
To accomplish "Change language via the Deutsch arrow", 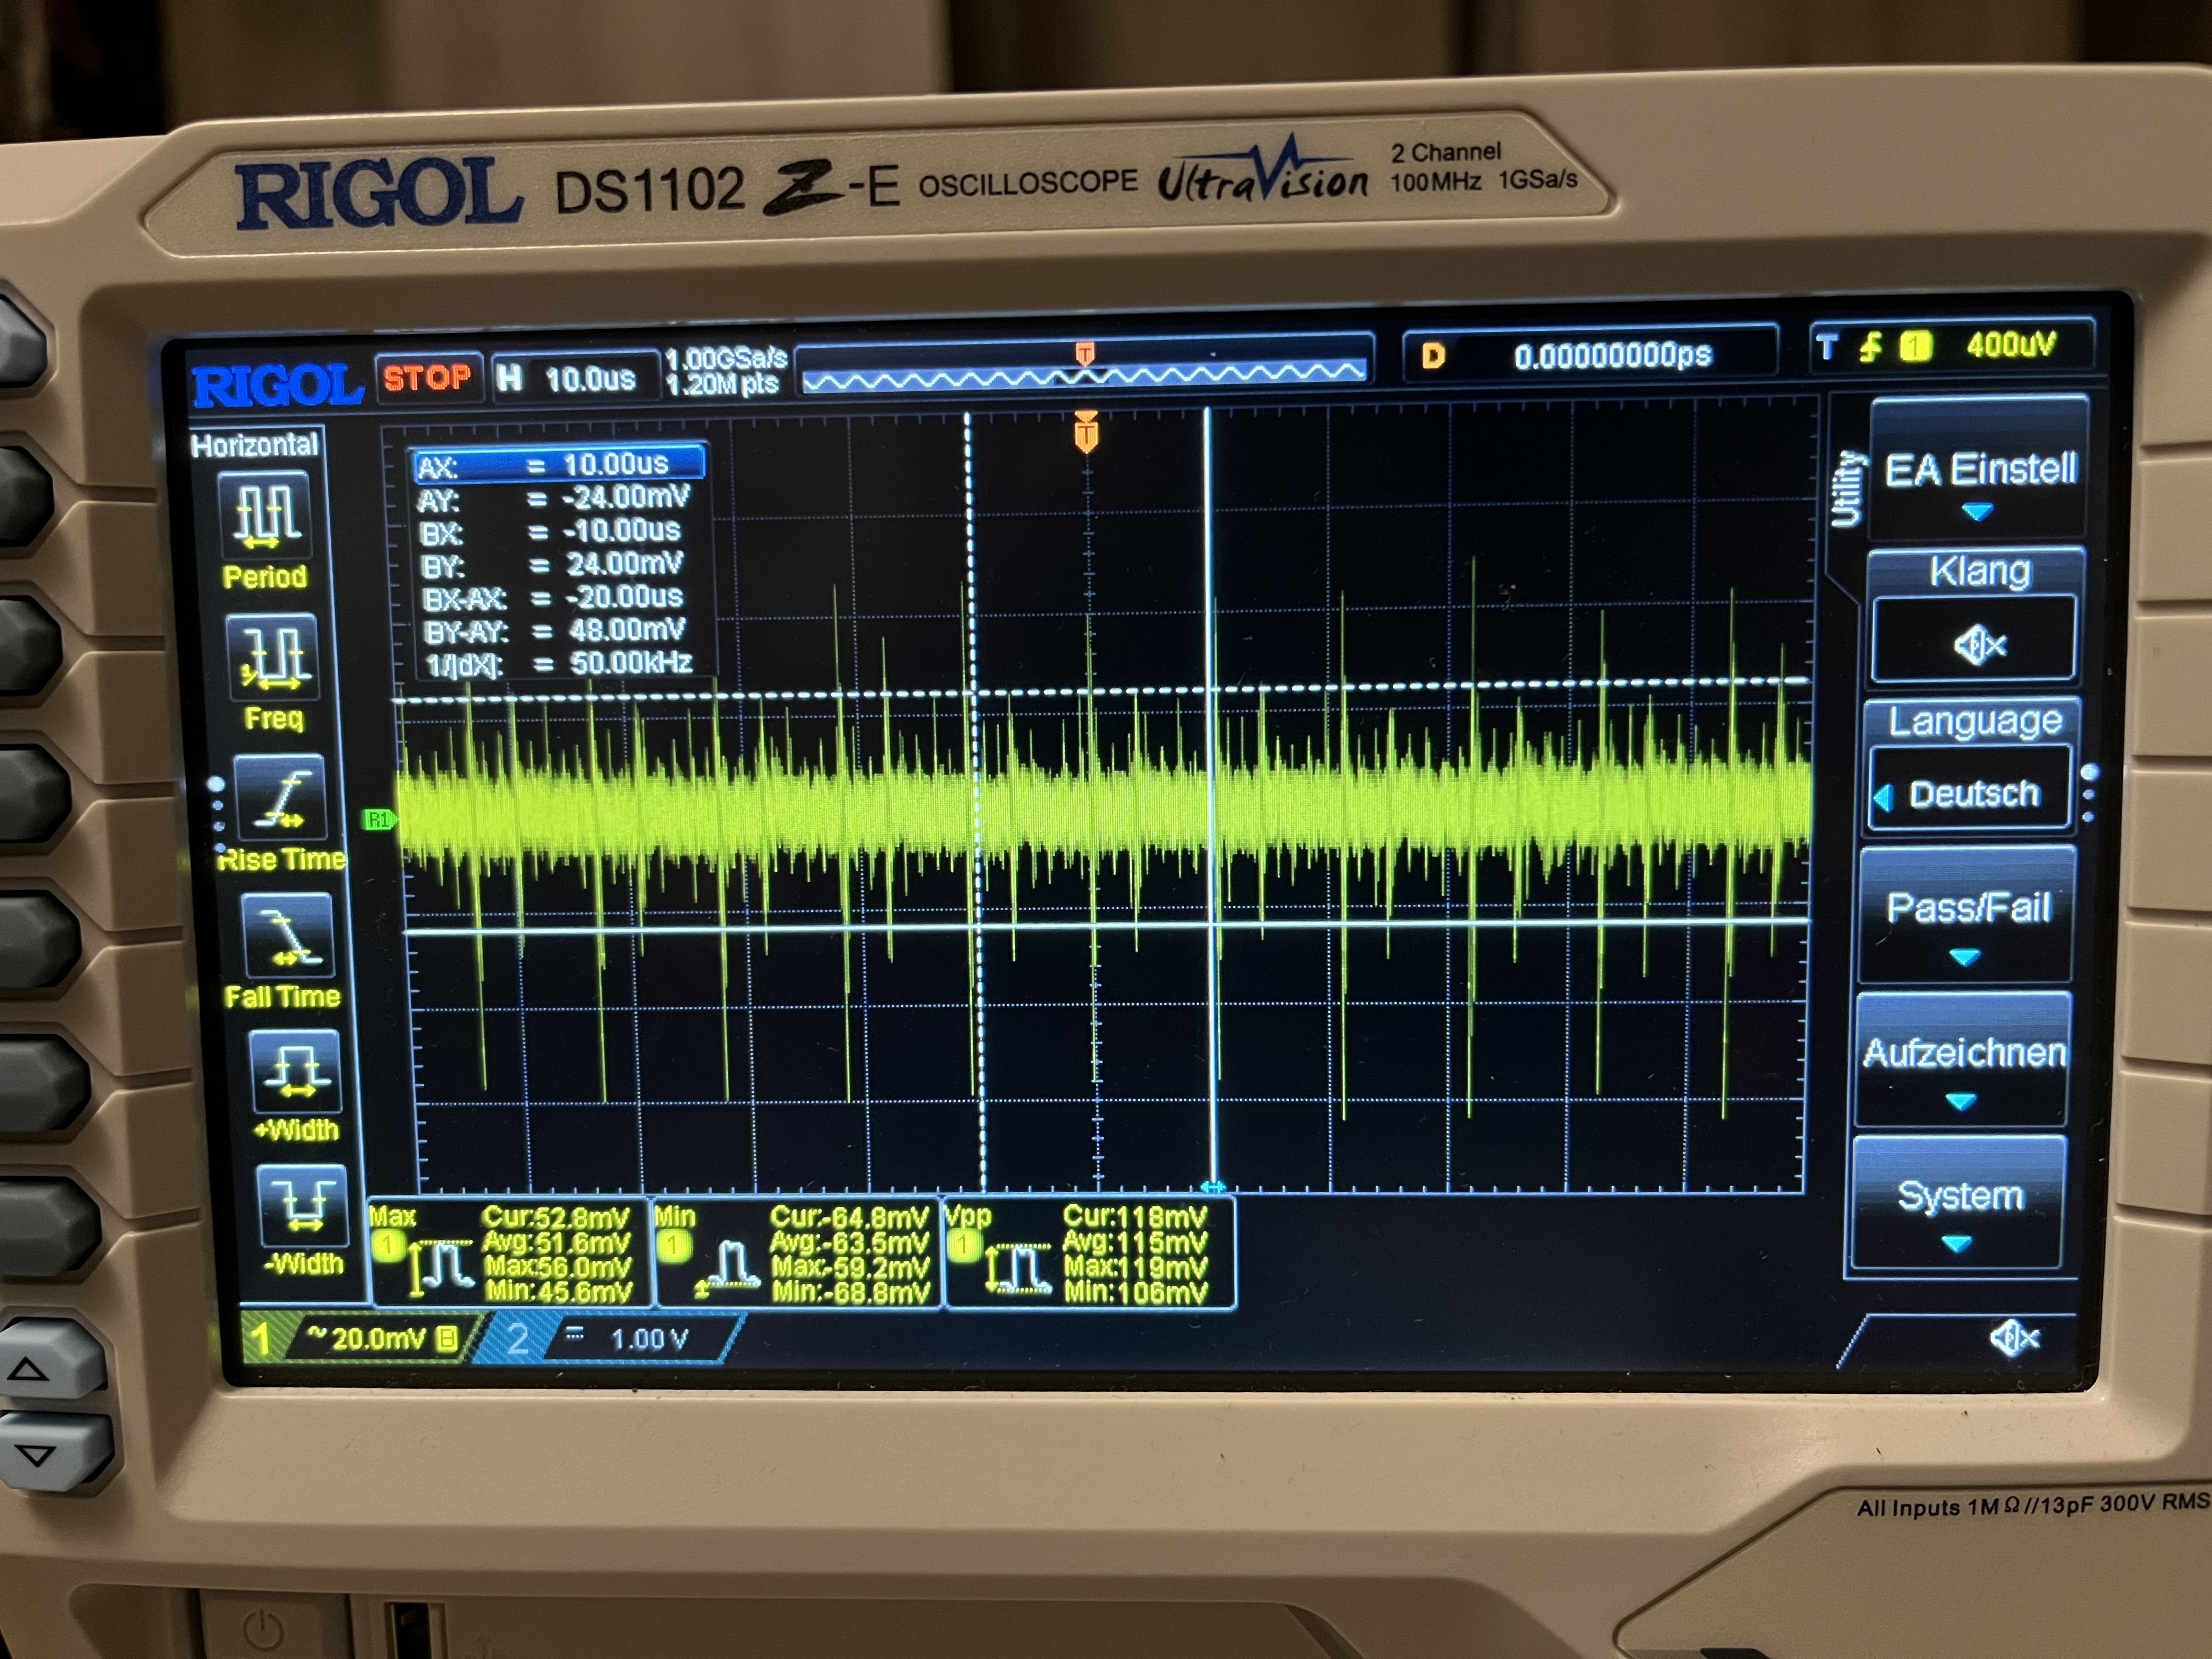I will (1884, 797).
